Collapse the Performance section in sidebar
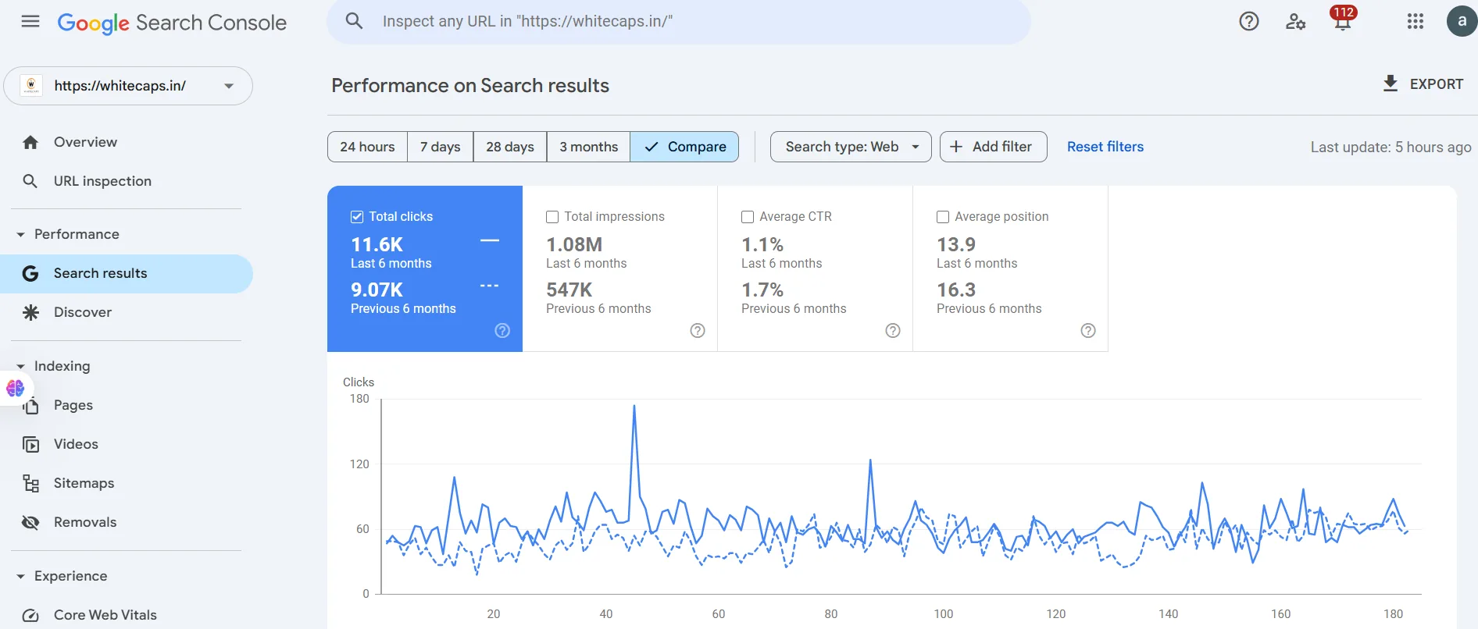Screen dimensions: 1478x629 tap(21, 234)
